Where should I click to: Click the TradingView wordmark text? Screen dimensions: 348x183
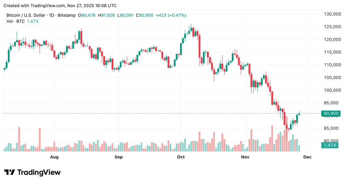39,172
